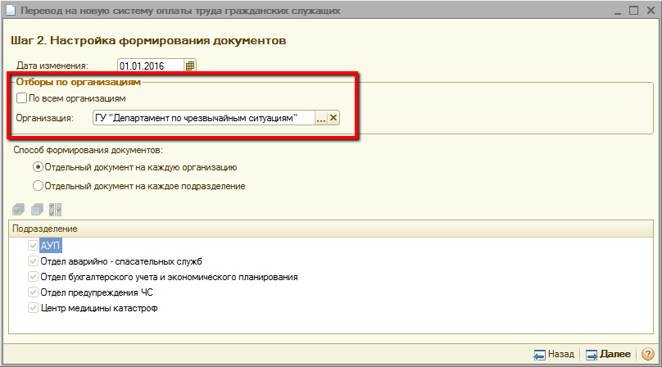Toggle the Отдел предупреждения ЧС checkbox
This screenshot has width=662, height=367.
click(33, 292)
